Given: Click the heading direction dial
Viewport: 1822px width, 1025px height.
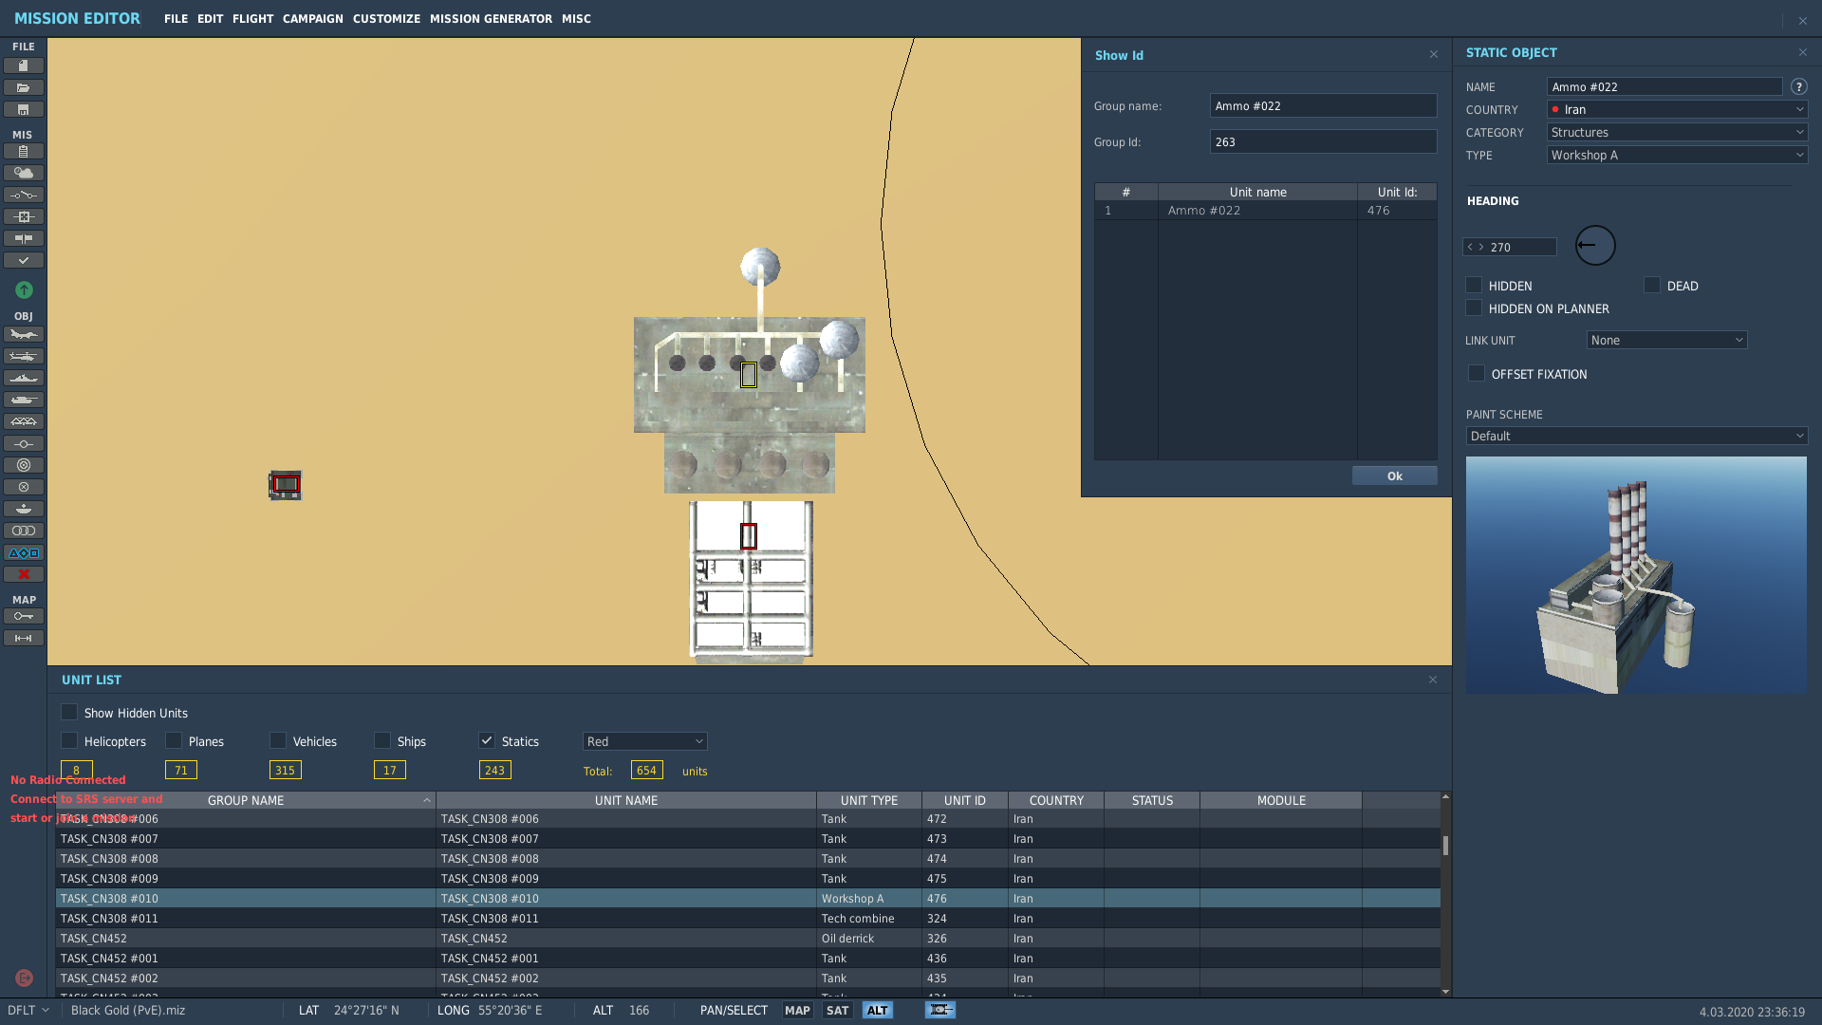Looking at the screenshot, I should [1595, 245].
